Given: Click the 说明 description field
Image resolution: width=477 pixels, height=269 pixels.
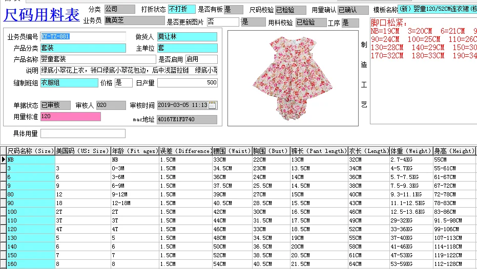Looking at the screenshot, I should [x=129, y=71].
